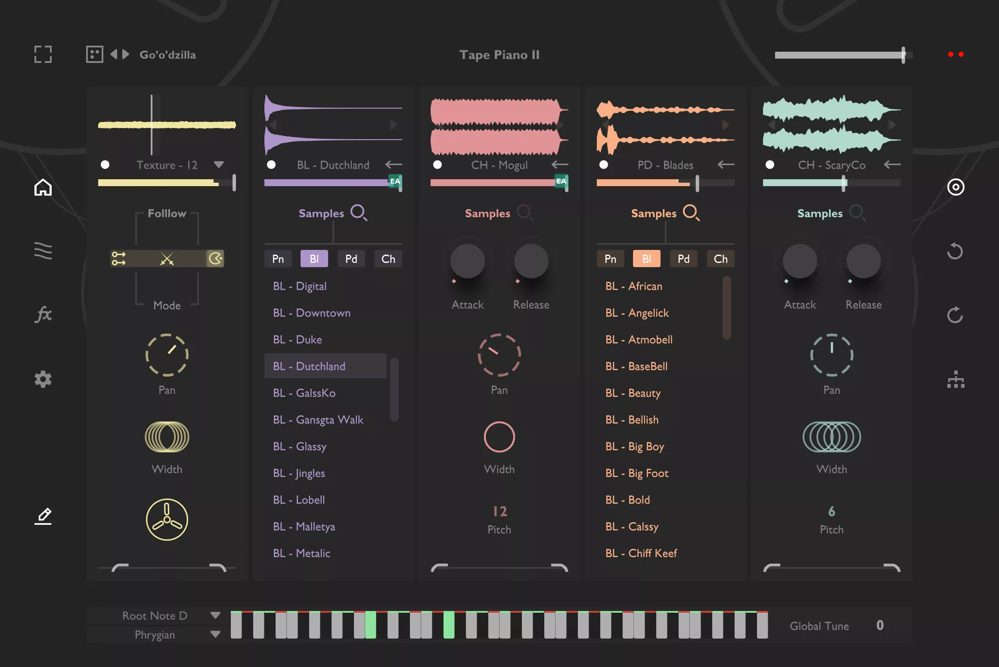The height and width of the screenshot is (667, 999).
Task: Select the pencil edit icon at bottom left
Action: click(43, 516)
